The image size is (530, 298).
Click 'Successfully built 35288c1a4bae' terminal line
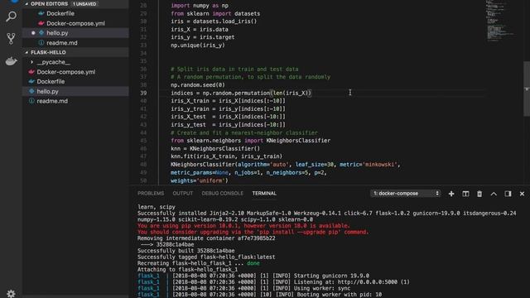pyautogui.click(x=185, y=251)
